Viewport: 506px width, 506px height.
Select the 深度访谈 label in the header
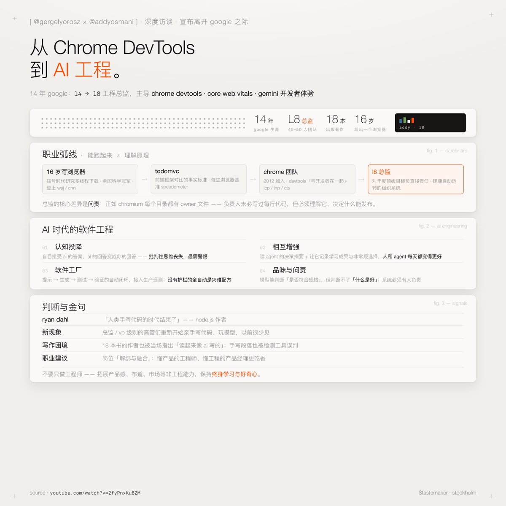click(x=159, y=22)
